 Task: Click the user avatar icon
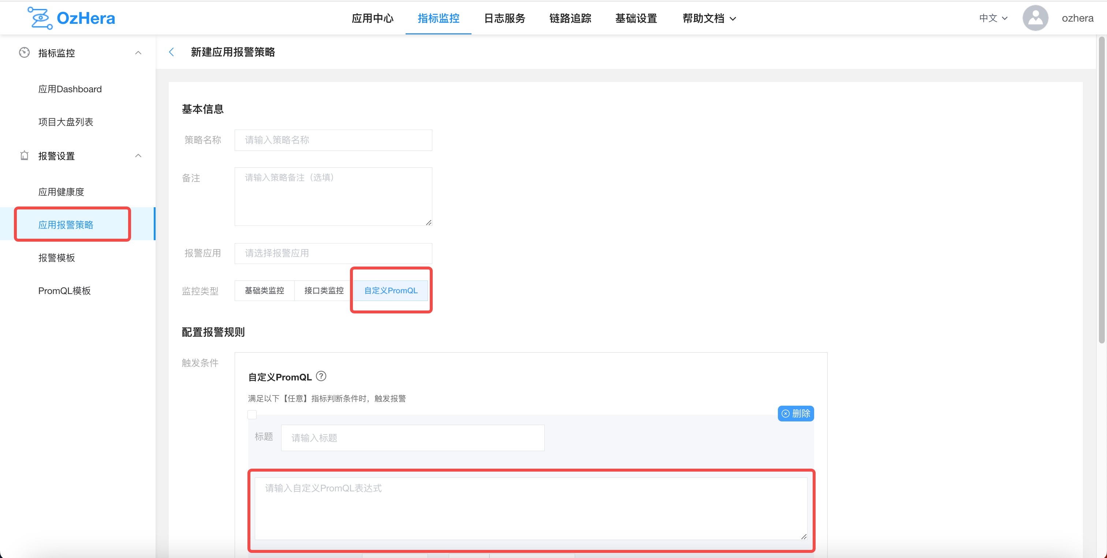(1035, 18)
